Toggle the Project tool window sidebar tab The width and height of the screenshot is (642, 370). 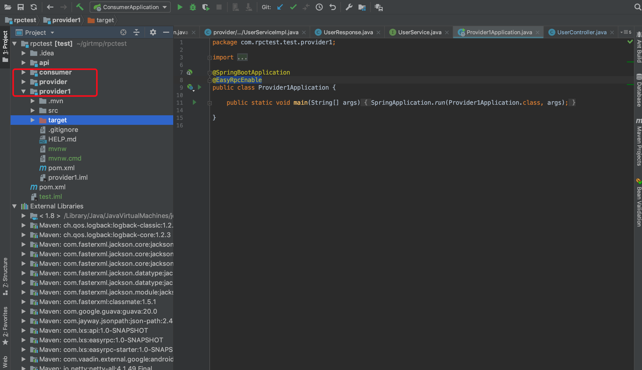5,46
